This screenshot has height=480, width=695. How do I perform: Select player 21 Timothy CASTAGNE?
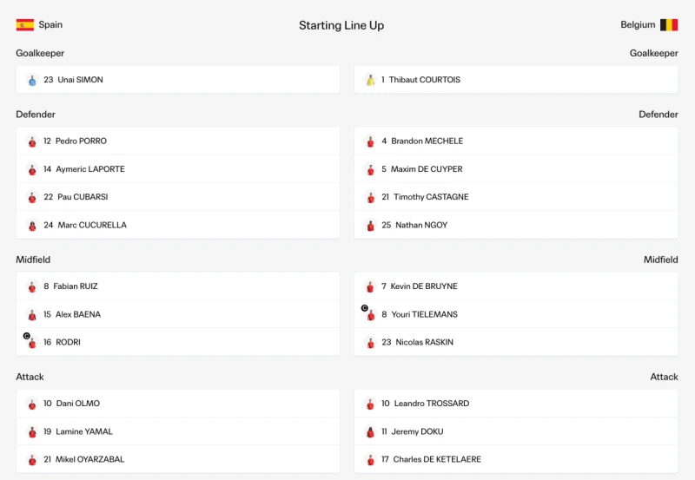tap(515, 197)
